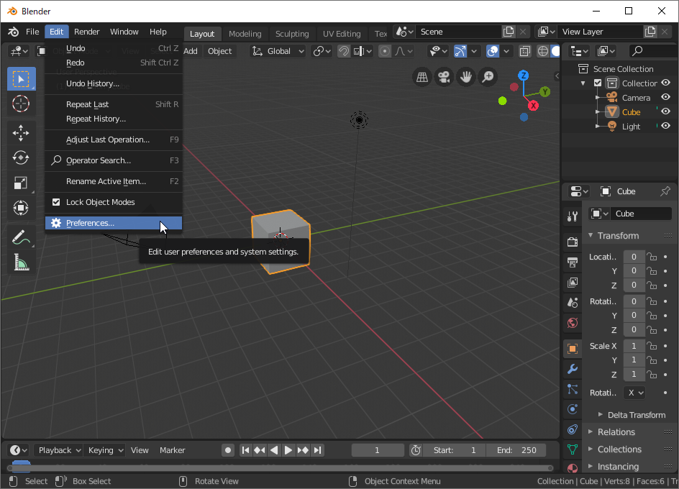The height and width of the screenshot is (489, 679).
Task: Open the Particles properties tab
Action: coord(573,389)
